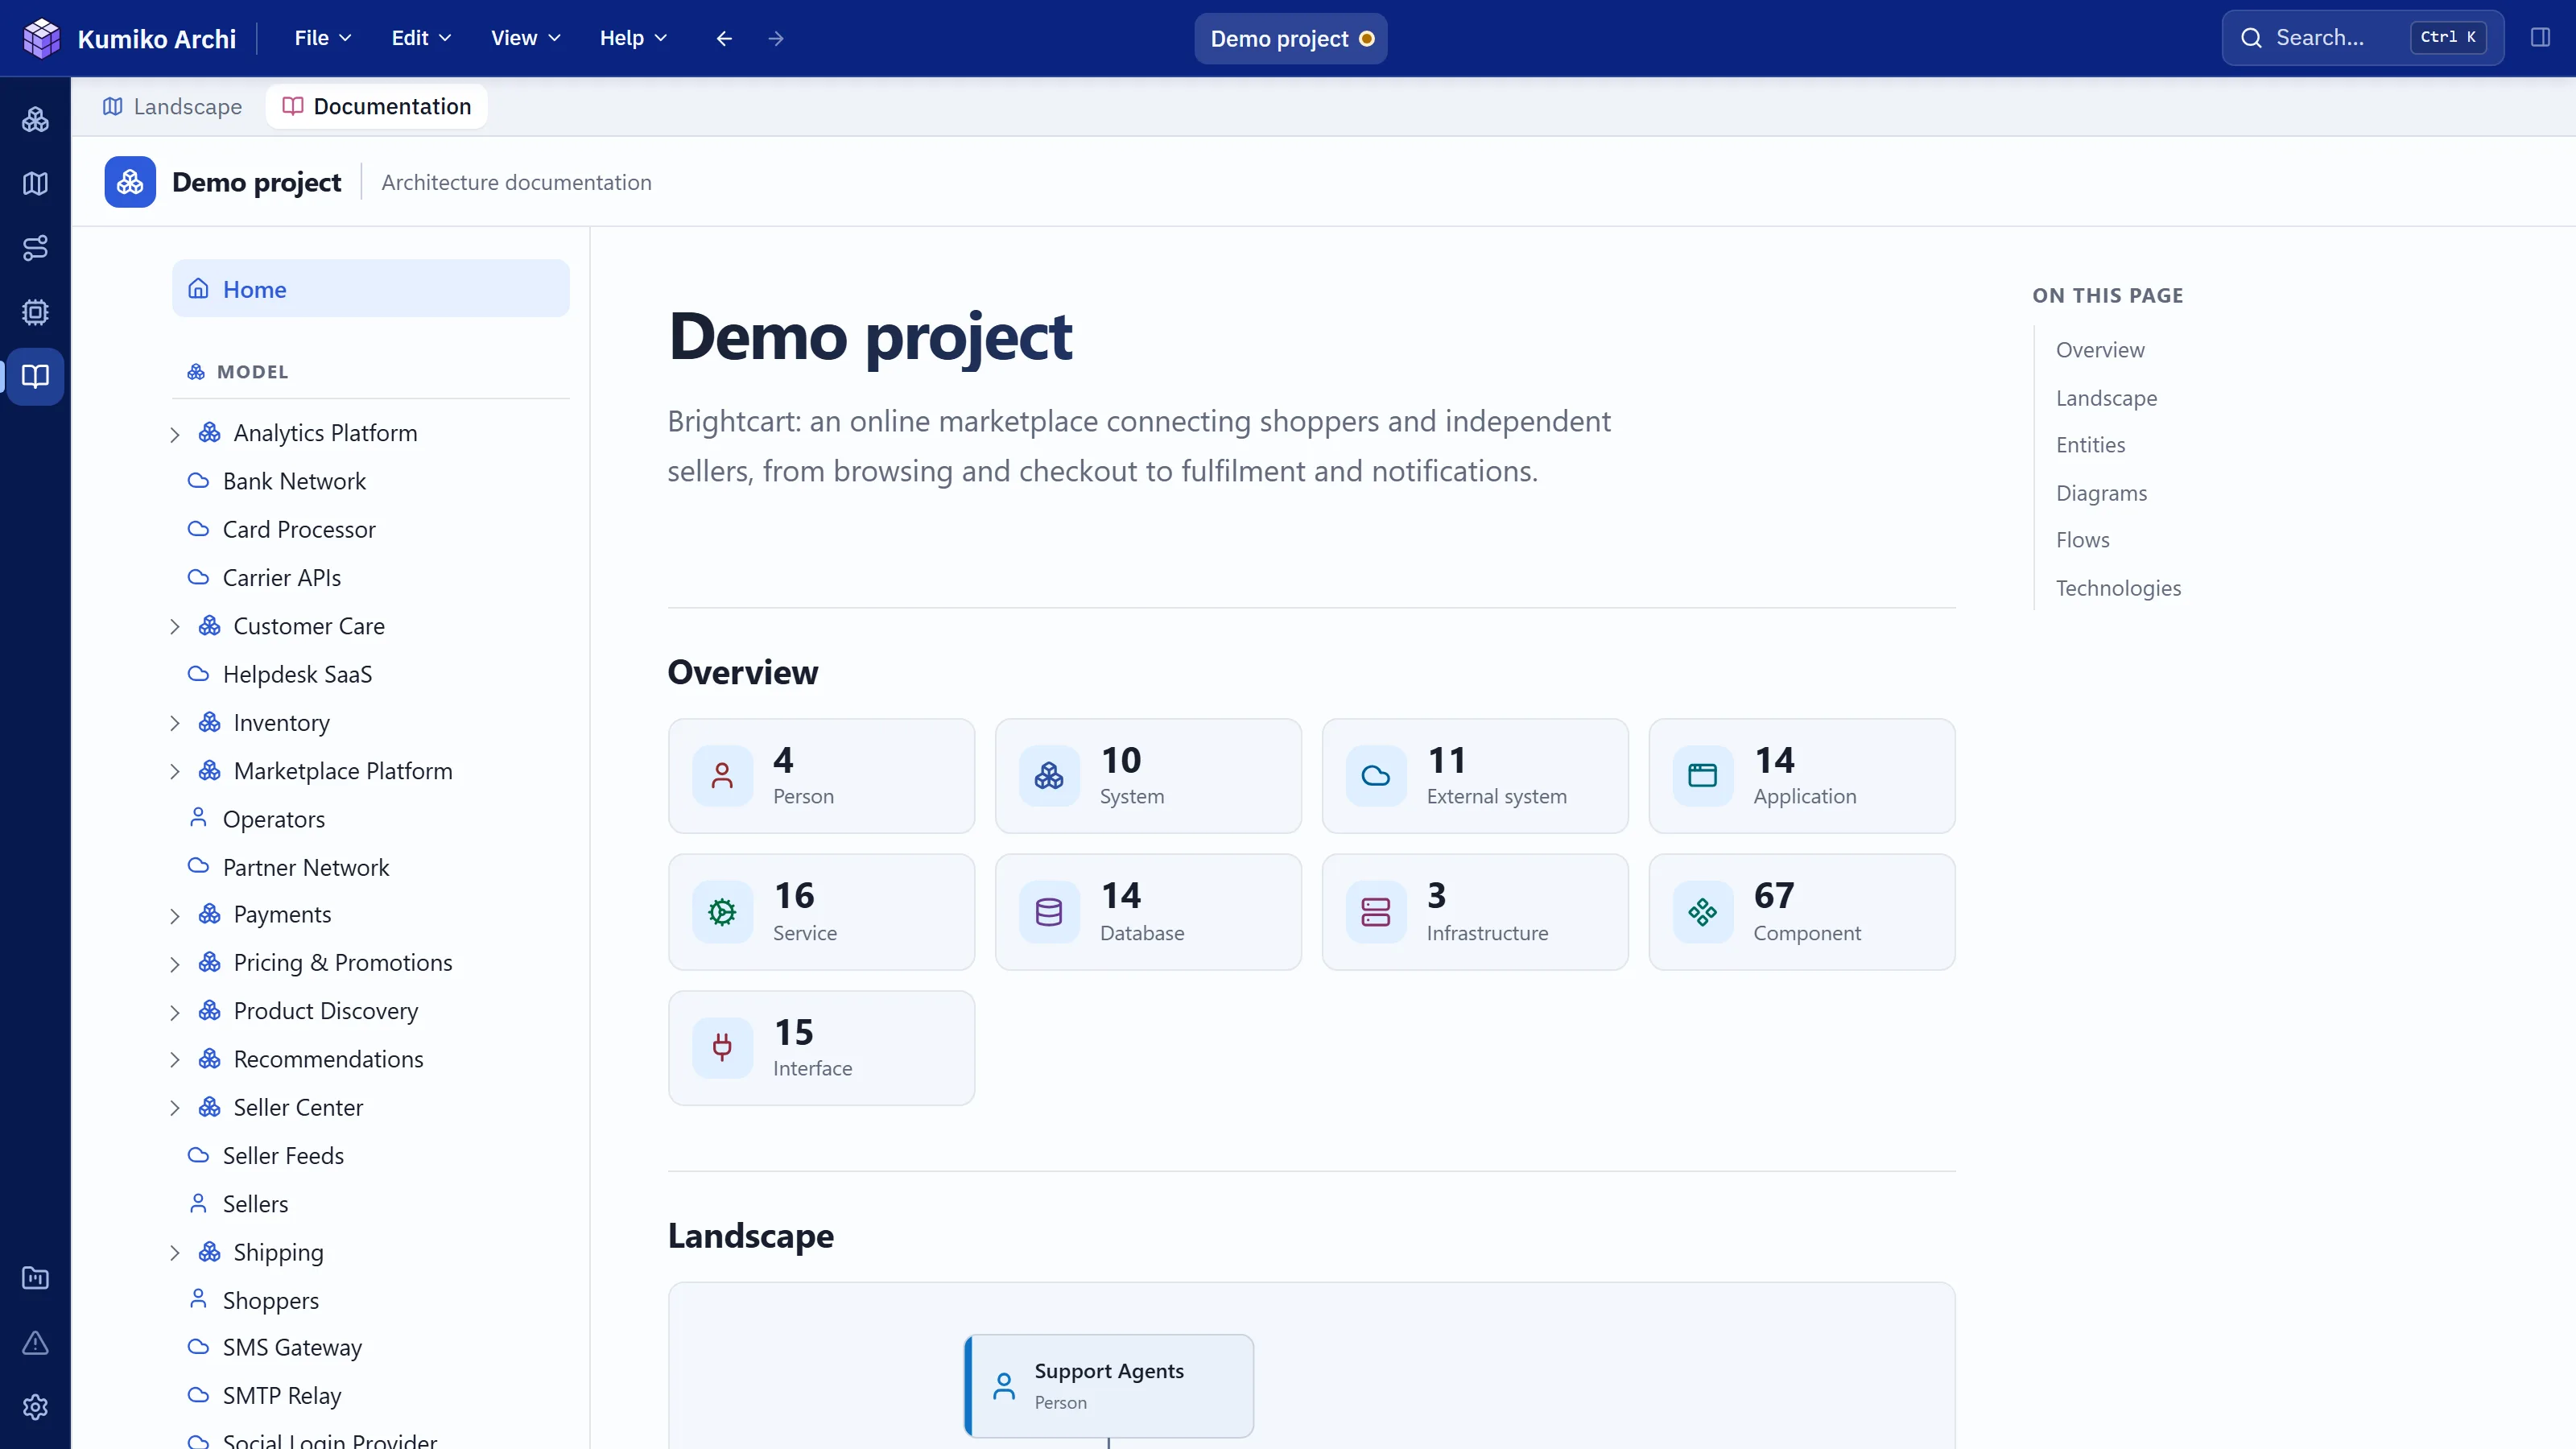Select Support Agents node in landscape diagram

[1109, 1385]
